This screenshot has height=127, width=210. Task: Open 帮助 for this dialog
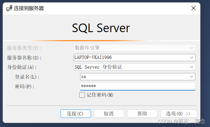point(142,114)
